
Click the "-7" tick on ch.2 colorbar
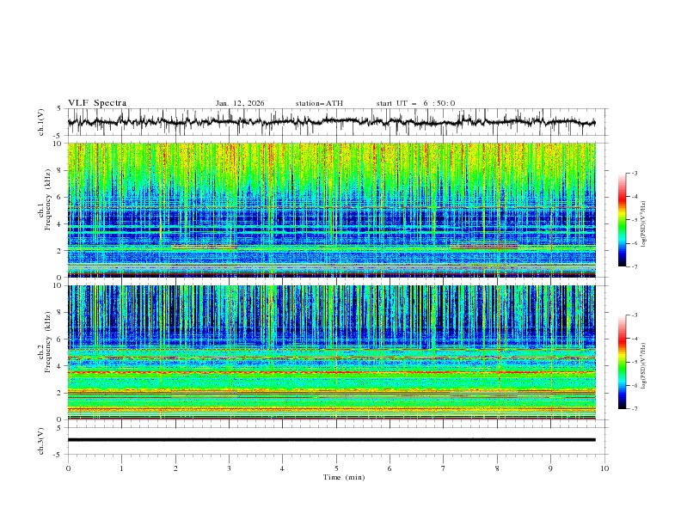point(635,409)
